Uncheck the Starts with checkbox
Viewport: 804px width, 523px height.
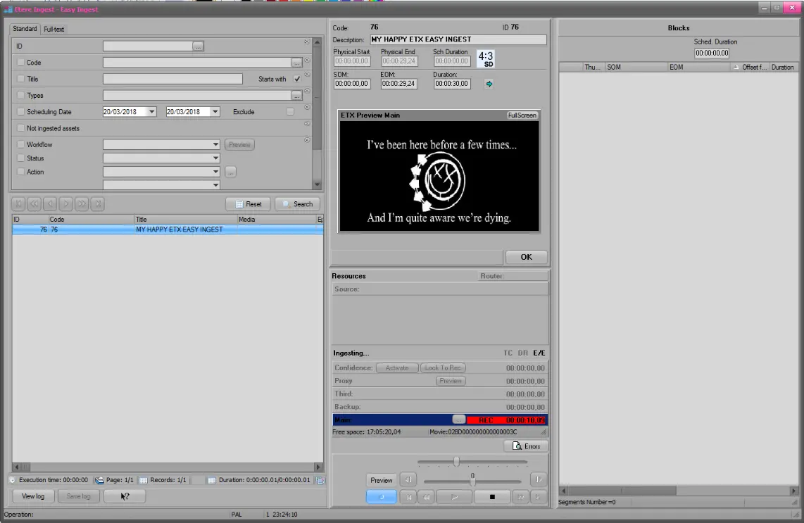point(297,79)
